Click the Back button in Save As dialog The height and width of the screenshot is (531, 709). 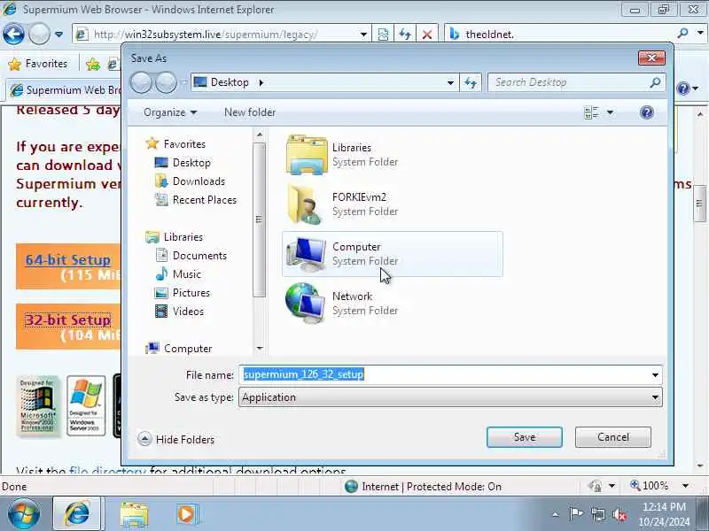coord(141,82)
